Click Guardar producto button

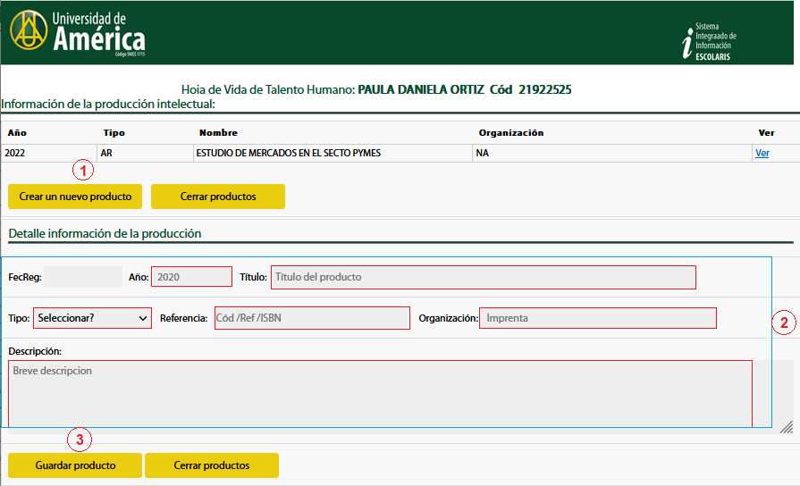(75, 465)
